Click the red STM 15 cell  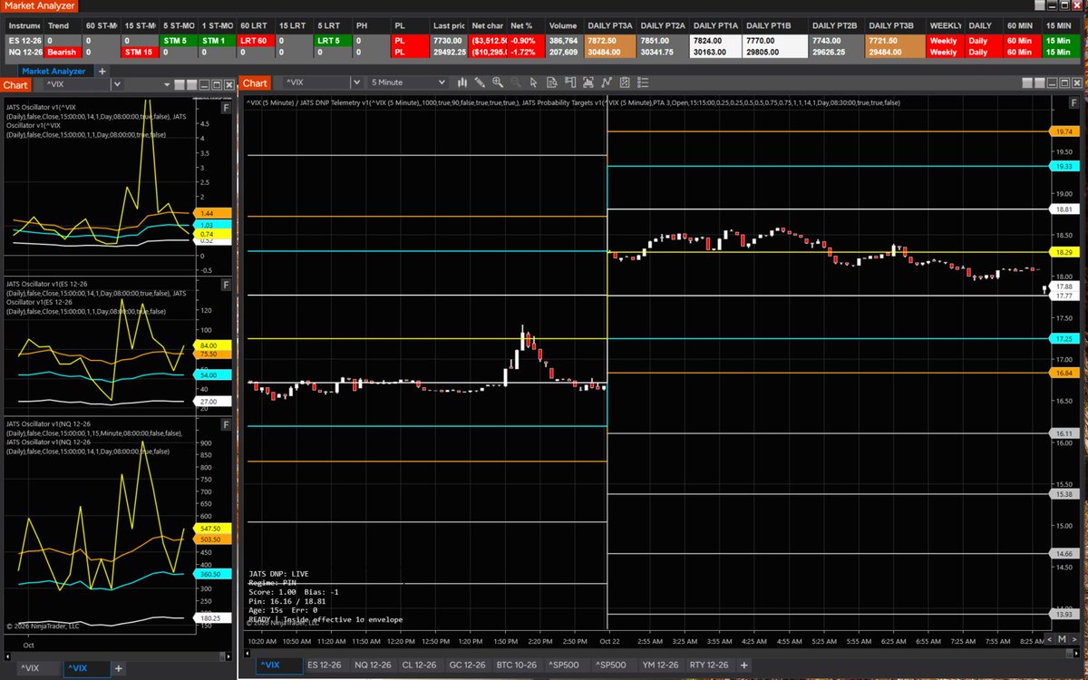[x=139, y=52]
